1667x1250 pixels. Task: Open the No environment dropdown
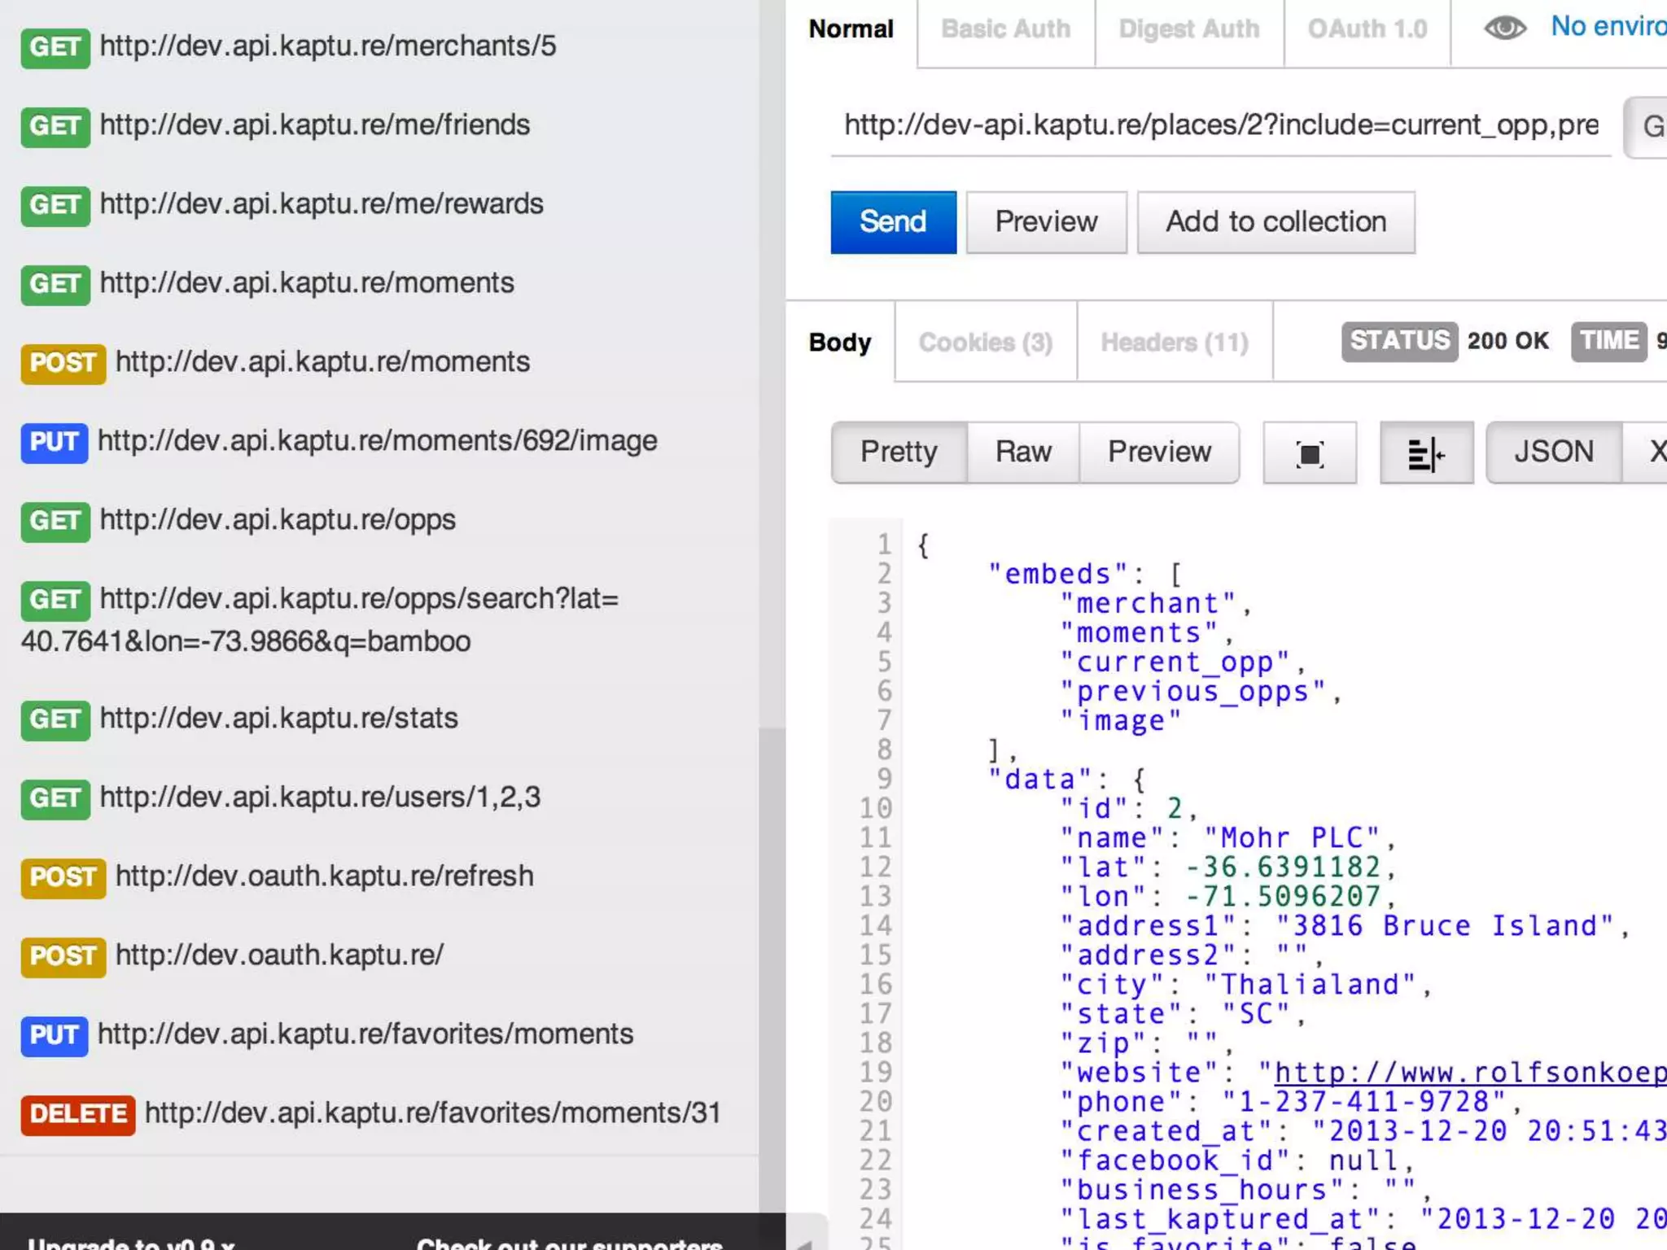tap(1608, 27)
